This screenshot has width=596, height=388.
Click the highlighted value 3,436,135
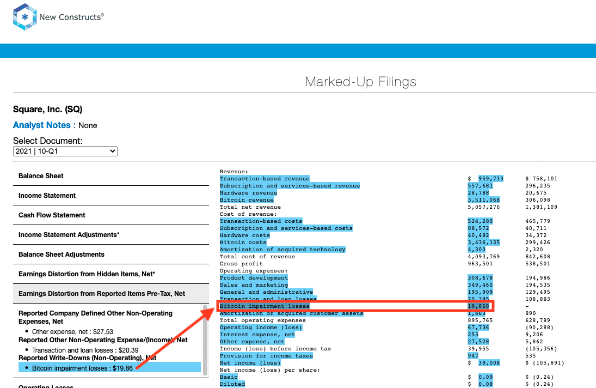484,242
